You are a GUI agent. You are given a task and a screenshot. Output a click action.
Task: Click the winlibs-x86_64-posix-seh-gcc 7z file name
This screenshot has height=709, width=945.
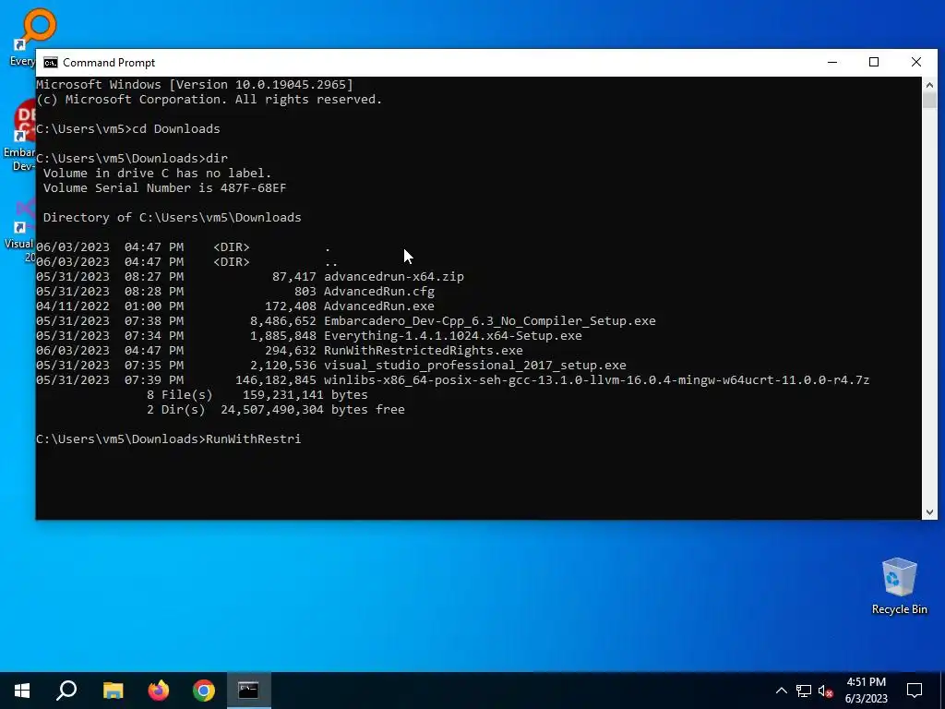click(597, 379)
